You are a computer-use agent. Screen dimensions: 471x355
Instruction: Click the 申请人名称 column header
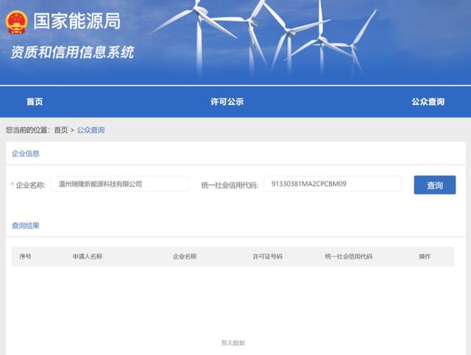87,257
